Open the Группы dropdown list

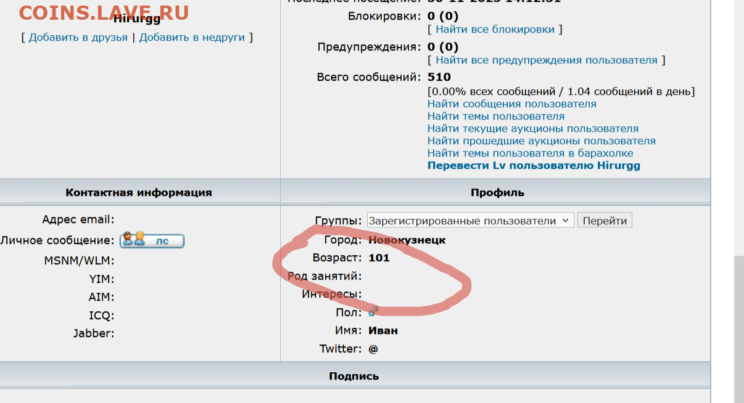tap(470, 221)
